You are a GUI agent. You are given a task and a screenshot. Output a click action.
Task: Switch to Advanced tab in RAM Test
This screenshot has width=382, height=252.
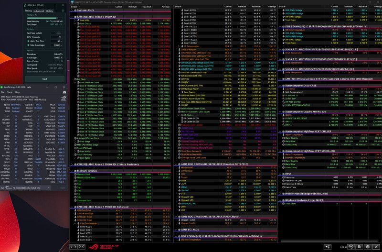tap(39, 11)
